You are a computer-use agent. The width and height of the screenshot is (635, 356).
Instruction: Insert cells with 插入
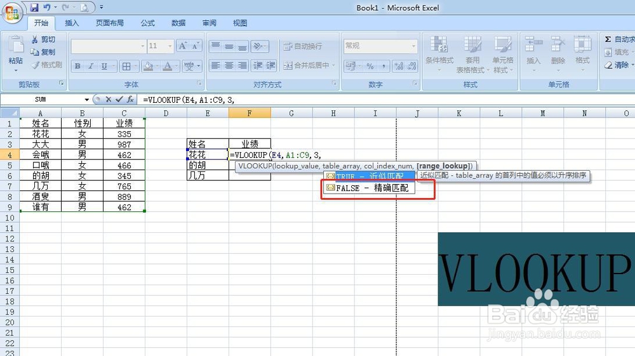(x=533, y=54)
